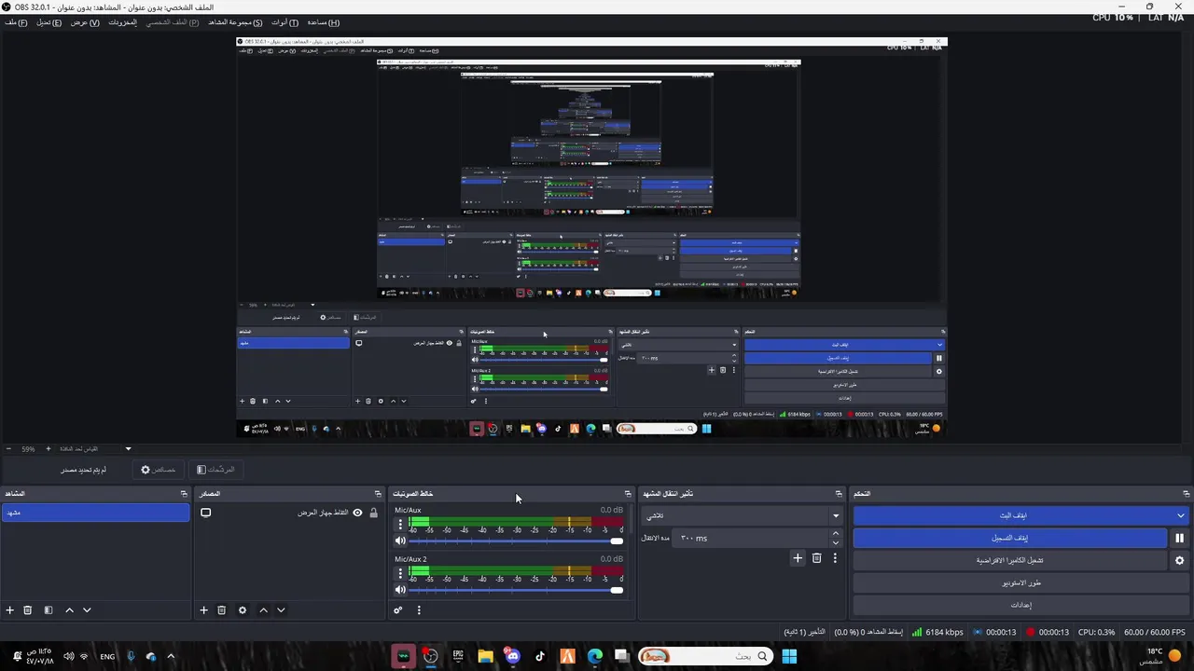Start virtual camera button
Screen dimensions: 1194x671
click(1010, 560)
